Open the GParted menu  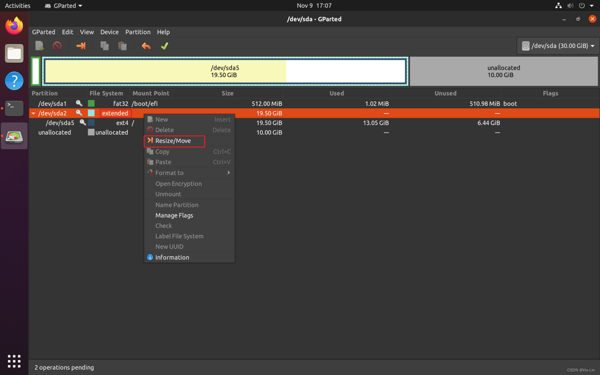coord(44,32)
